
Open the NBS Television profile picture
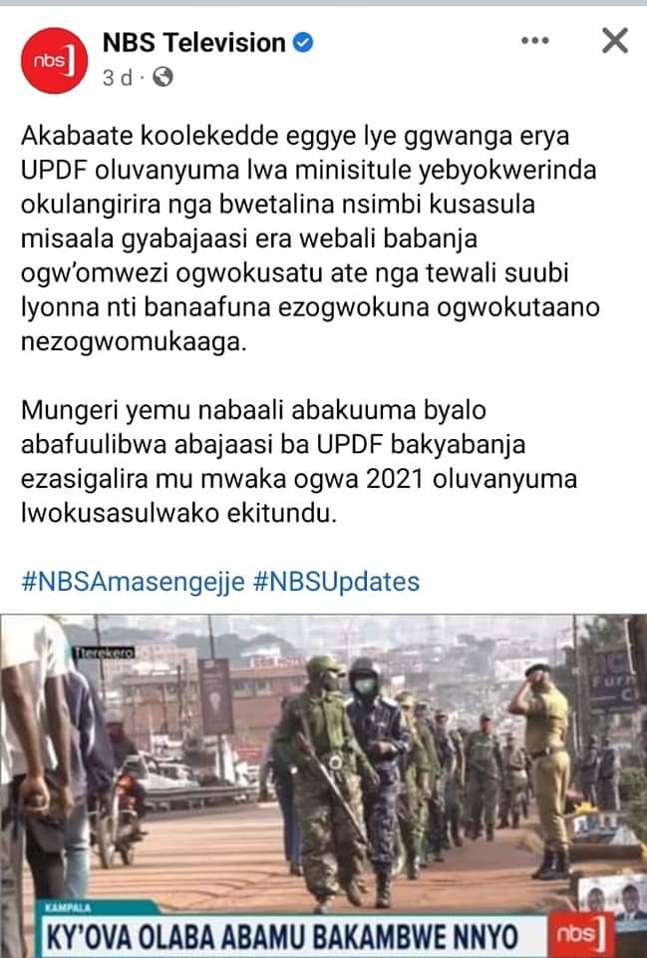pos(54,61)
